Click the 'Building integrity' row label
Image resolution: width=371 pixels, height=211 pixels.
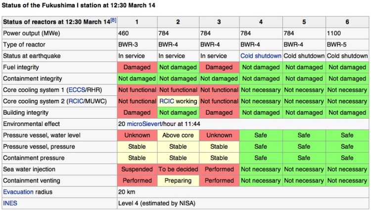[x=26, y=113]
